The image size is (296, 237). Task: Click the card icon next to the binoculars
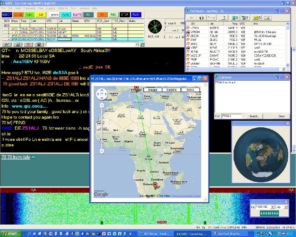18,44
